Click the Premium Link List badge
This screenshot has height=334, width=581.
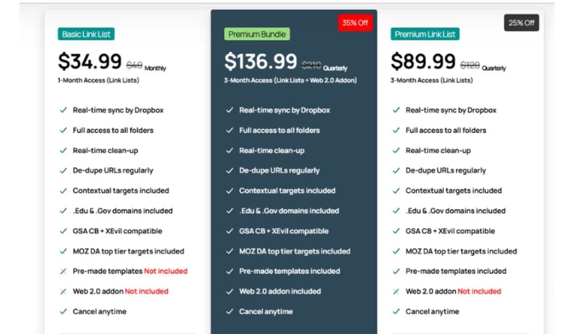click(x=425, y=34)
